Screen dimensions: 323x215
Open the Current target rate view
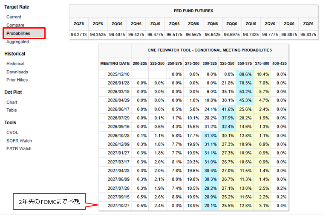coord(14,17)
